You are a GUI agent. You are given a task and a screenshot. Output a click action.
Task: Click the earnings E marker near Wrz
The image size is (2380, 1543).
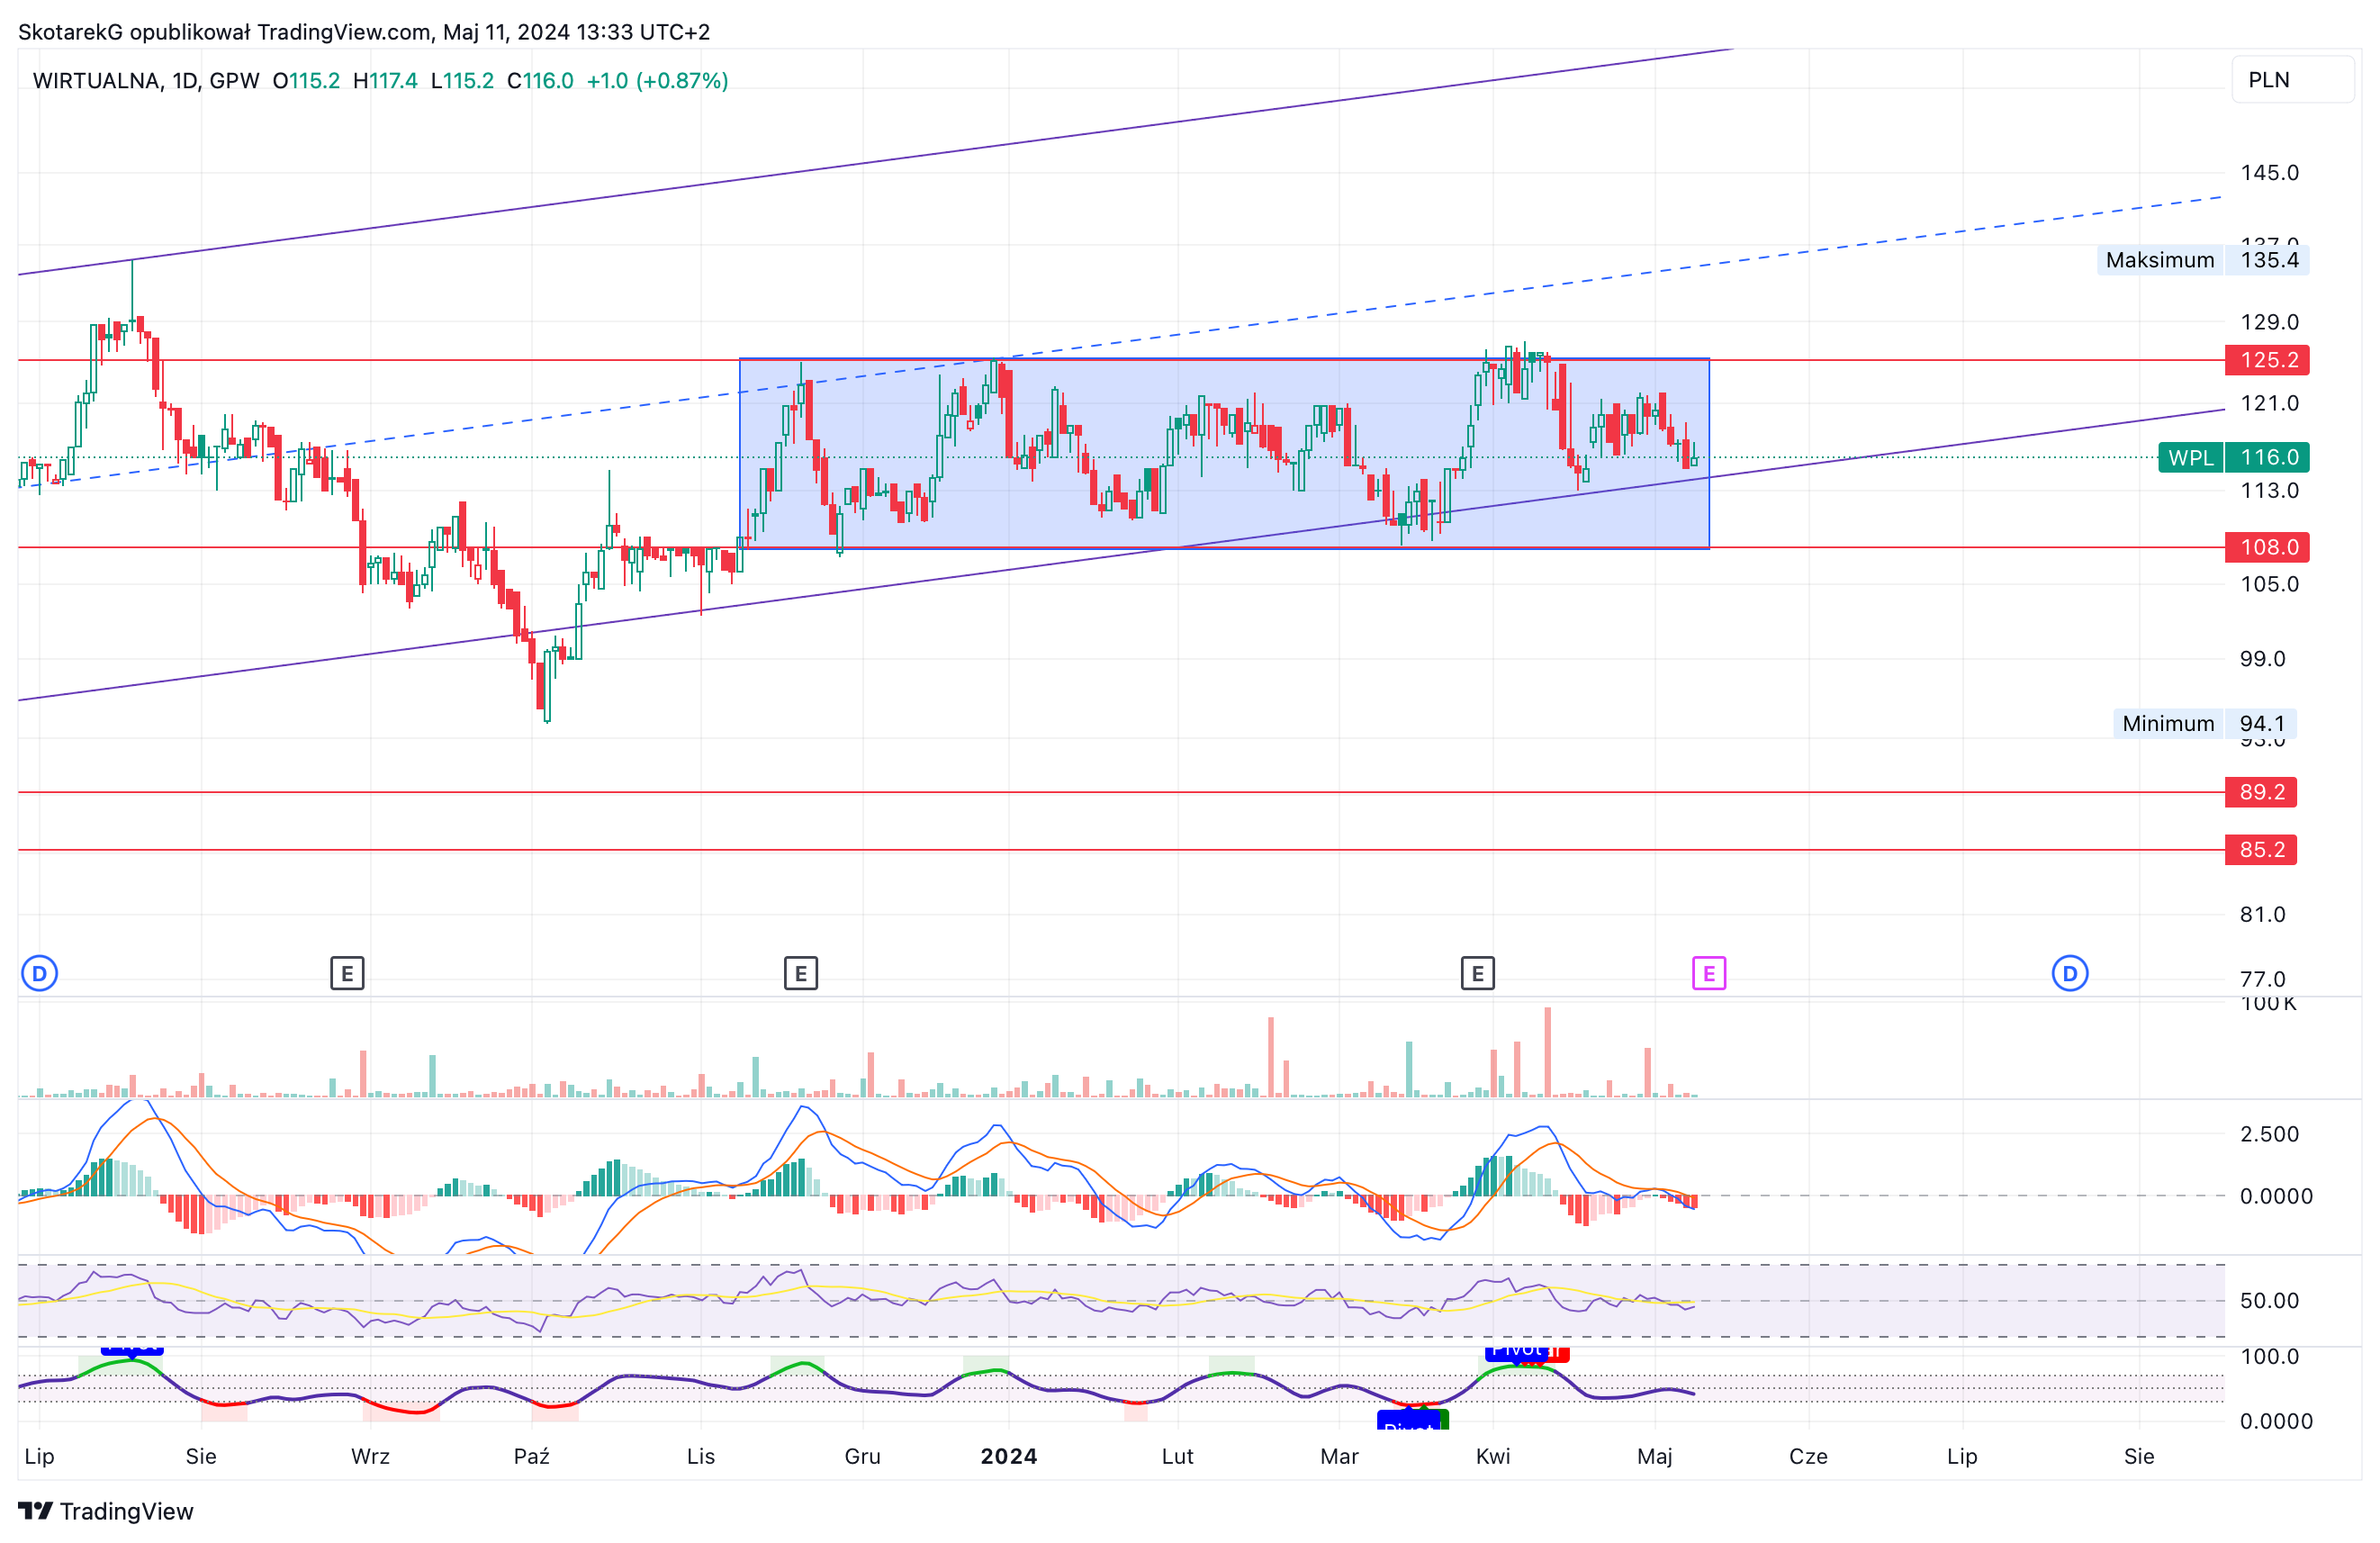point(347,973)
